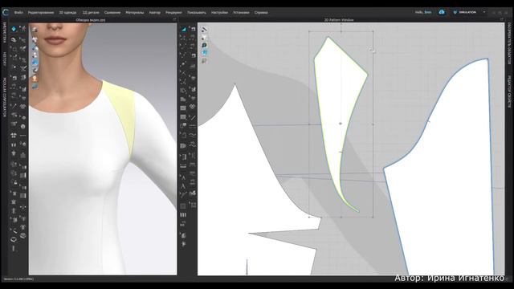Open the Редактирование menu
Viewport: 514px width, 289px height.
click(41, 13)
